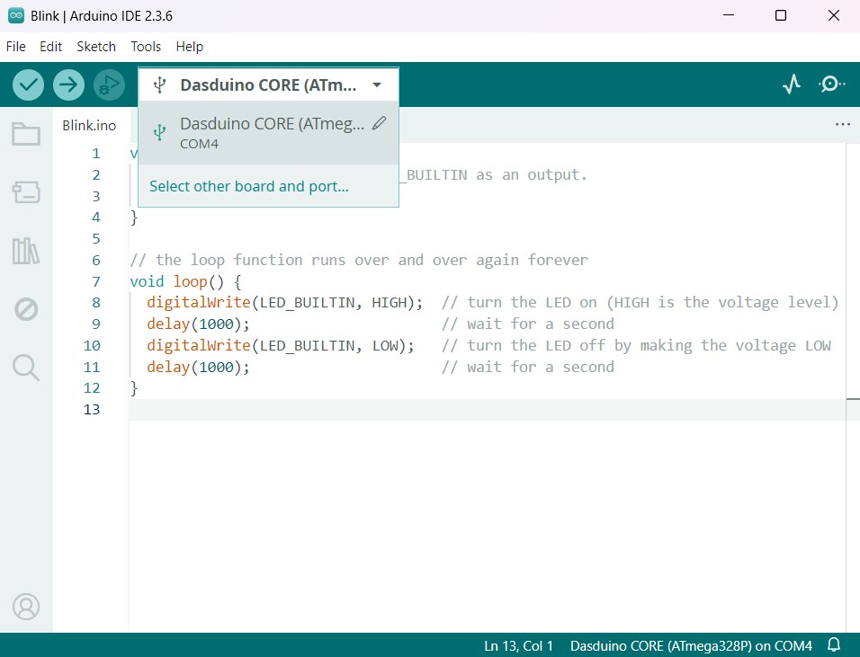Open the Serial Plotter
860x657 pixels.
click(x=792, y=84)
